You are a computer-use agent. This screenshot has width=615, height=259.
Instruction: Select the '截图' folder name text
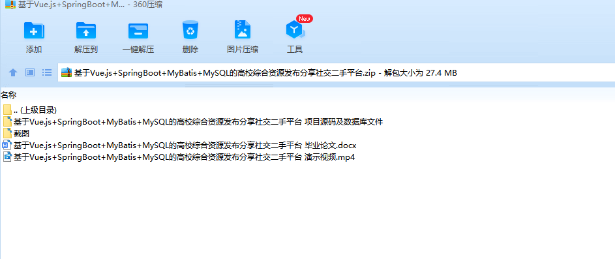tap(22, 134)
